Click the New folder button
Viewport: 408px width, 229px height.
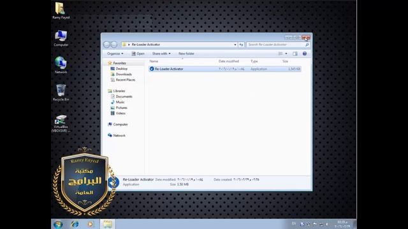tap(186, 53)
